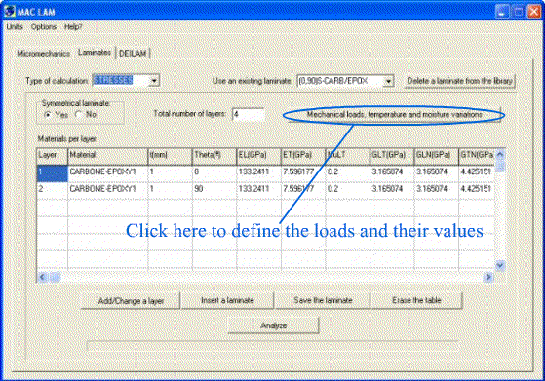Click Theta value 0 in layer 1
This screenshot has height=381, width=545.
214,173
